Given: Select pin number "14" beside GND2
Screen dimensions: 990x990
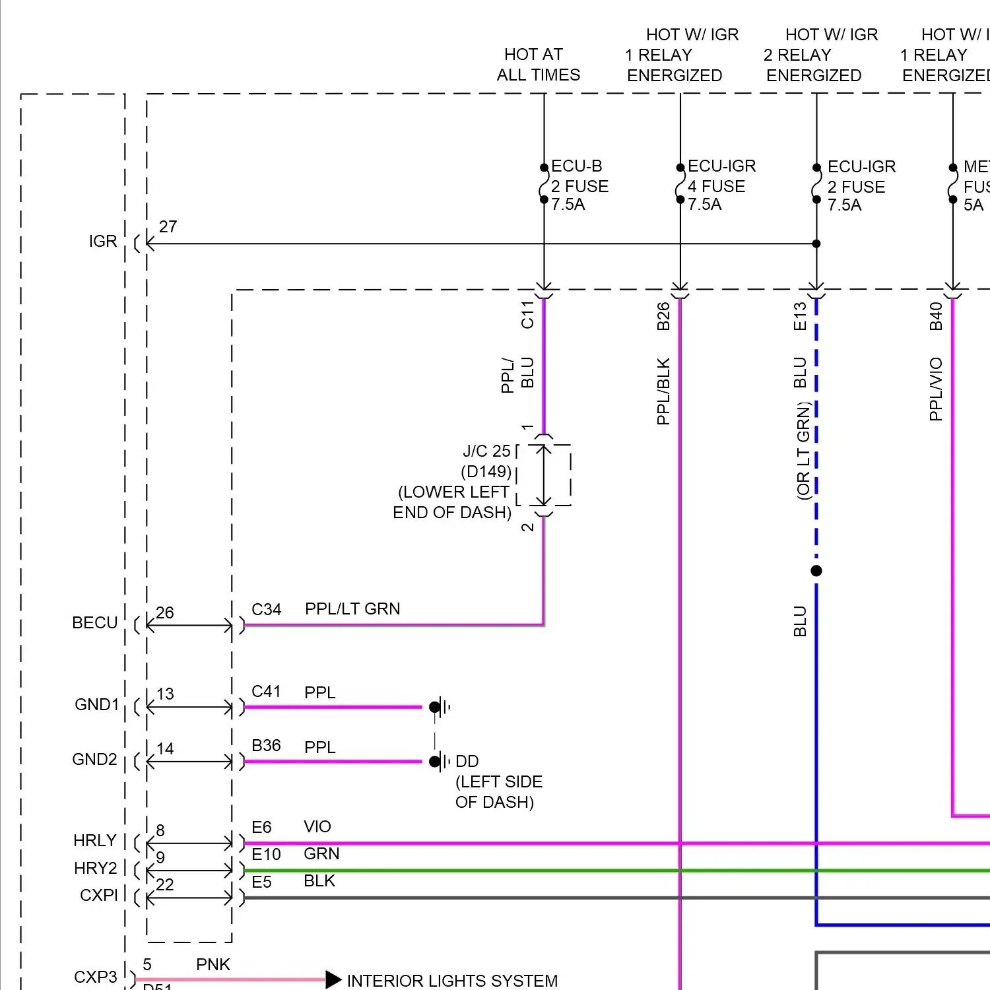Looking at the screenshot, I should 165,749.
